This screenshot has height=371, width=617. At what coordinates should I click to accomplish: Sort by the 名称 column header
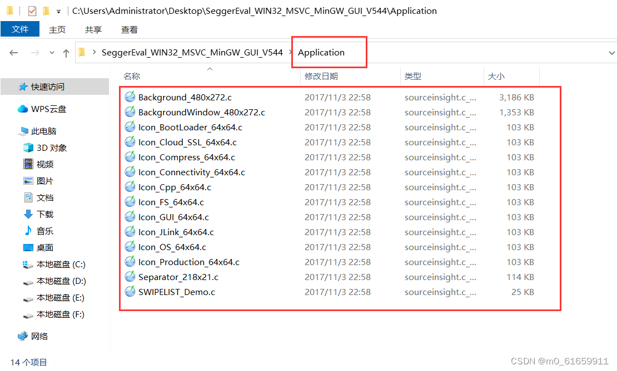tap(131, 76)
